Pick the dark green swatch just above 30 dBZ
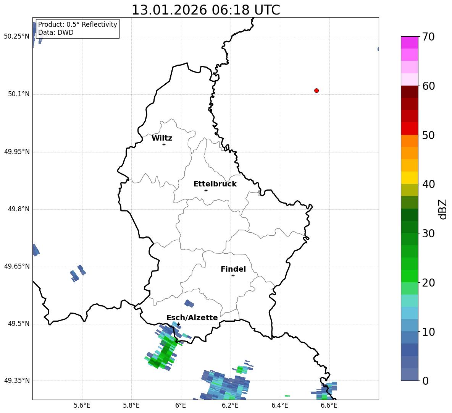 point(409,227)
